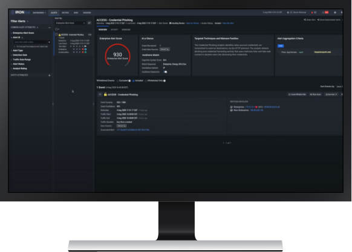The height and width of the screenshot is (252, 352).
Task: Select the Included whitelisted events radio
Action: point(133,81)
